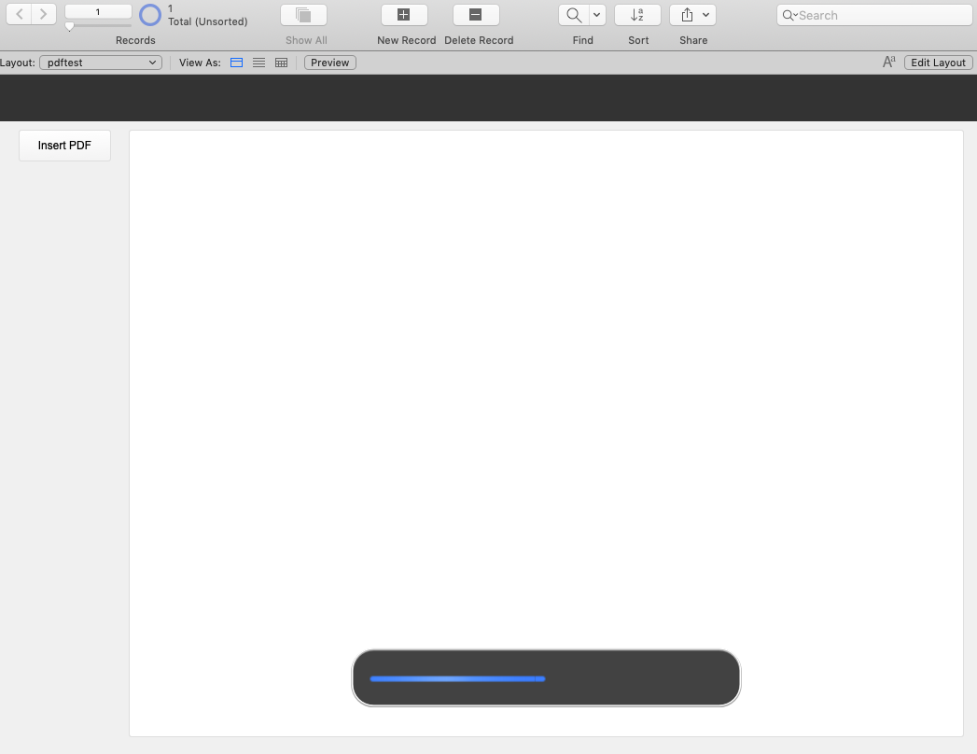Switch to Table view icon

click(x=281, y=63)
